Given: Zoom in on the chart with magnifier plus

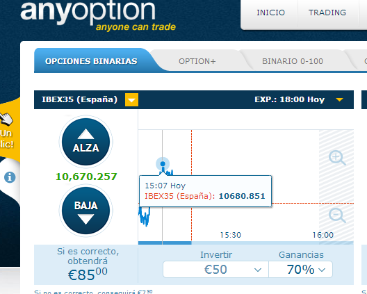Looking at the screenshot, I should (337, 158).
